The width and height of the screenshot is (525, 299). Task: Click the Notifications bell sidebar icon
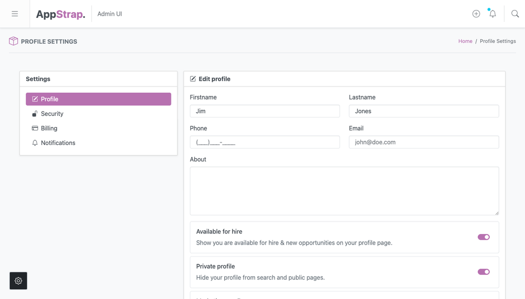coord(35,142)
